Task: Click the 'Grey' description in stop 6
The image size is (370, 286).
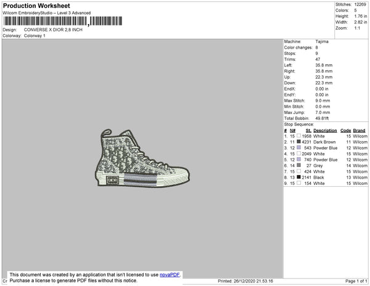Action: (x=318, y=166)
